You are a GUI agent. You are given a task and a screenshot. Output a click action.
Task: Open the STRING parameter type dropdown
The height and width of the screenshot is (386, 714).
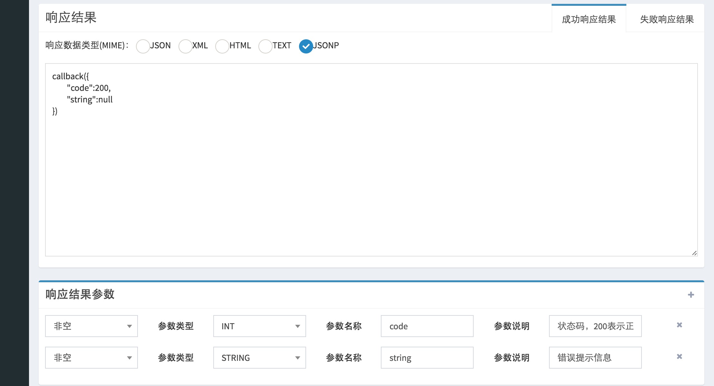[x=259, y=358]
